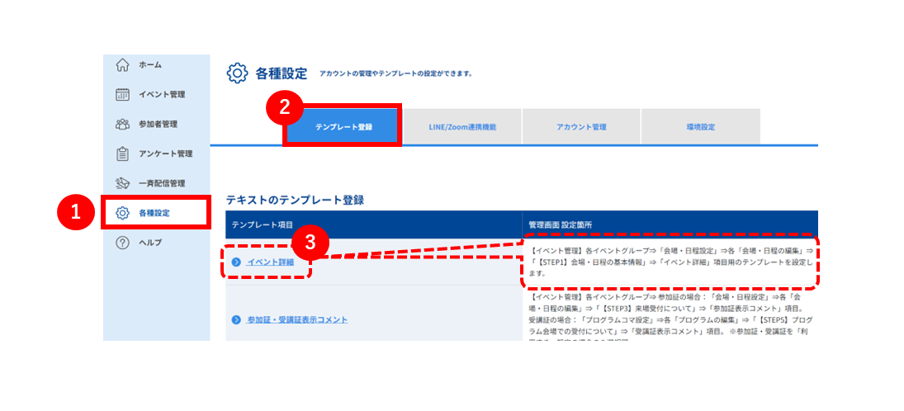Click the gear icon beside 各種設定 in sidebar
Viewport: 904px width, 411px height.
tap(122, 213)
